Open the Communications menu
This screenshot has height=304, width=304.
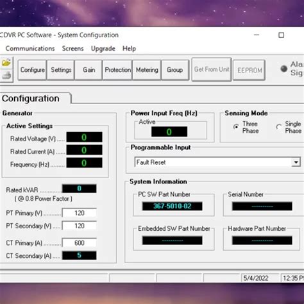pyautogui.click(x=30, y=49)
